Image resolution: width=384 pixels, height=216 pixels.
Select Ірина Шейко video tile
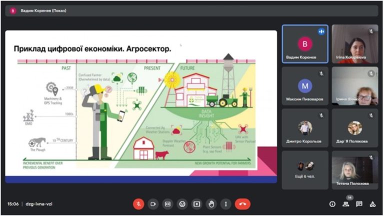pyautogui.click(x=355, y=86)
